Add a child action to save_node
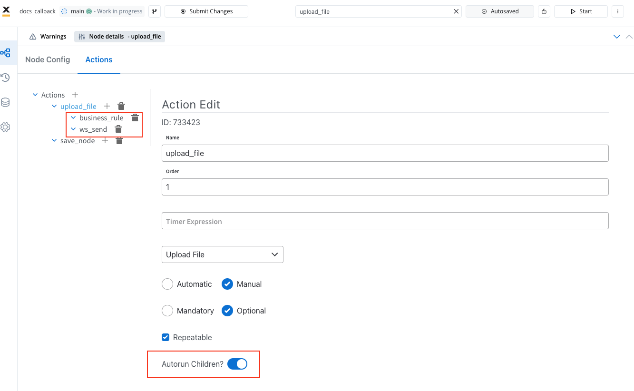Screen dimensions: 634x391 click(x=105, y=140)
